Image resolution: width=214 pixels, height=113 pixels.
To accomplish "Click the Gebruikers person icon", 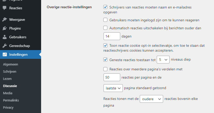I will tap(5, 37).
